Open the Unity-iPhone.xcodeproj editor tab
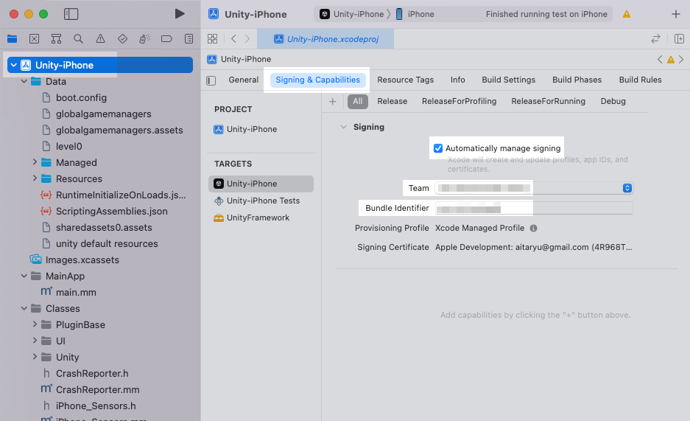 click(x=325, y=39)
